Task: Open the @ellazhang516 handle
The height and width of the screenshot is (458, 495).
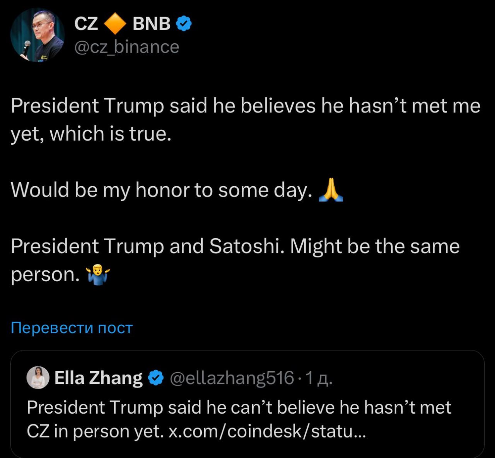Action: point(232,378)
